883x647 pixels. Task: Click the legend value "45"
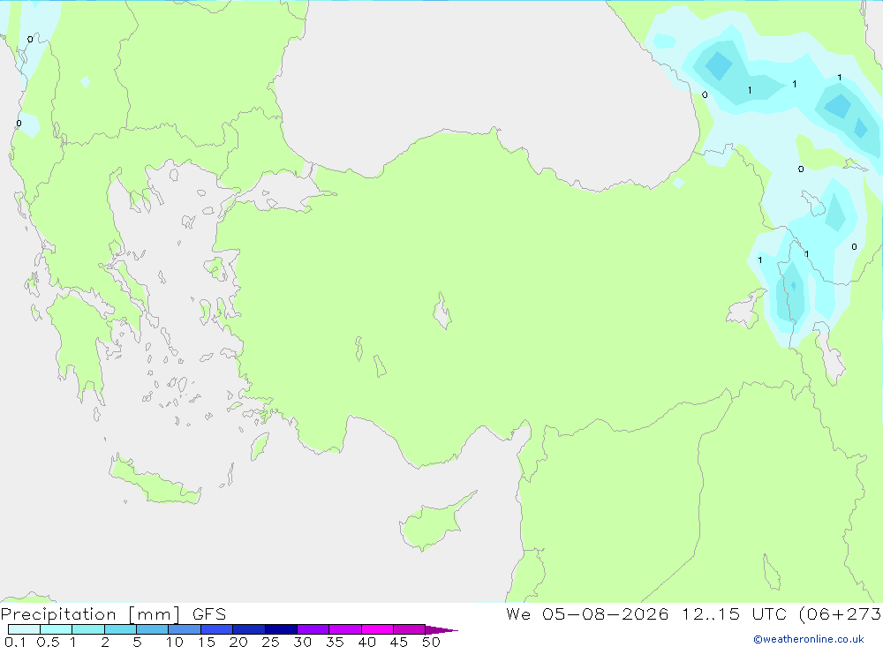point(399,642)
